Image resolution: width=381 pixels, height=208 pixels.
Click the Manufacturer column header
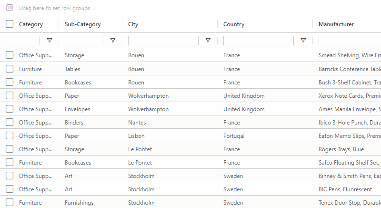[x=336, y=24]
